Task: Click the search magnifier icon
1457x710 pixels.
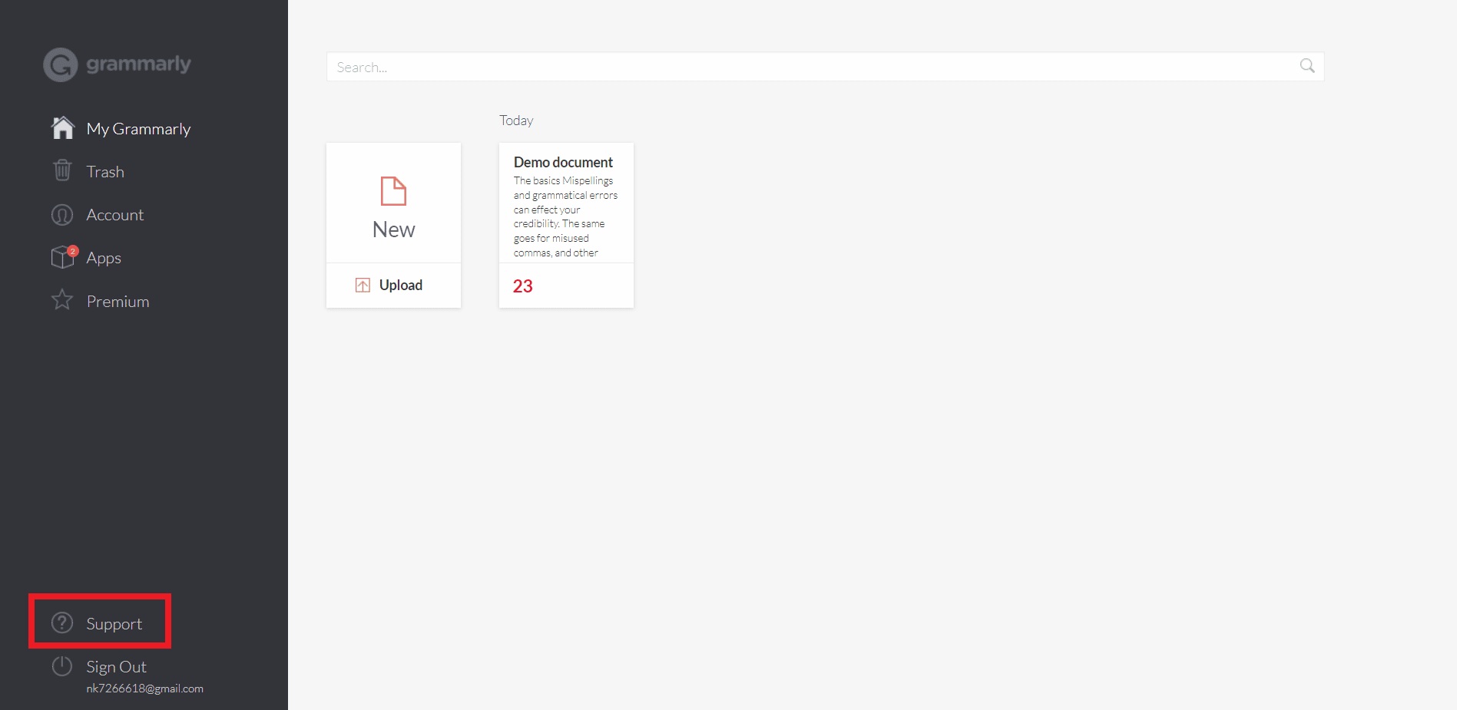Action: pos(1307,66)
